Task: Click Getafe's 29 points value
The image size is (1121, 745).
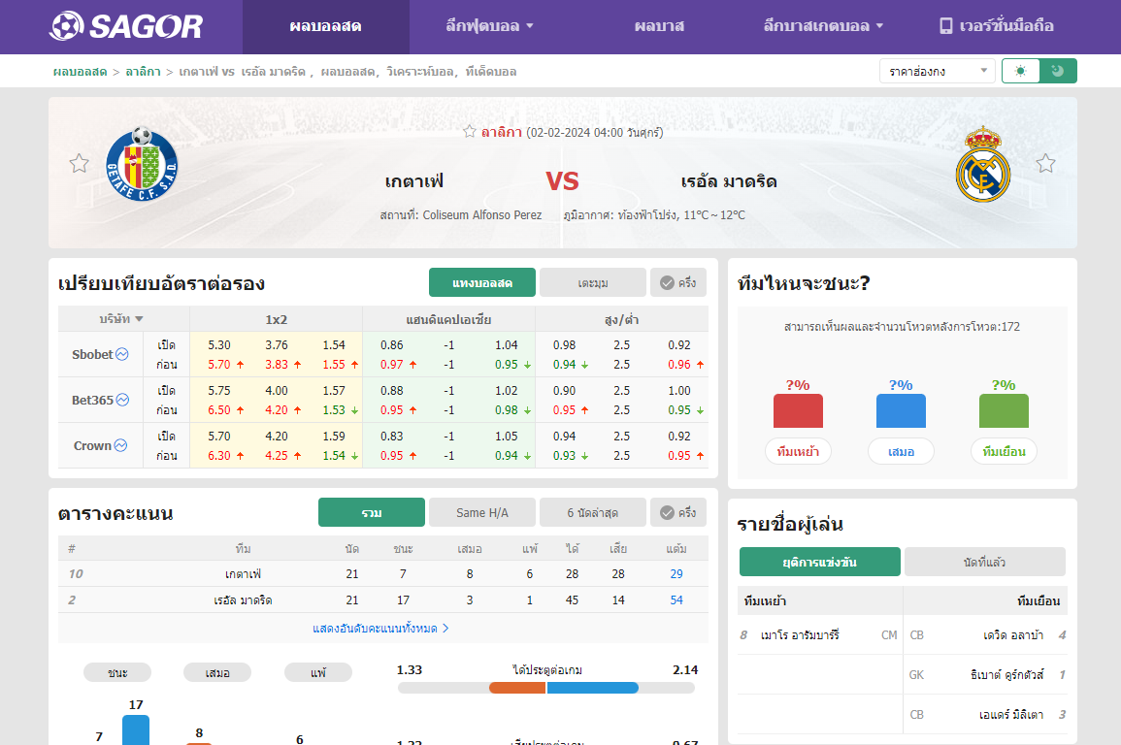Action: (x=676, y=573)
